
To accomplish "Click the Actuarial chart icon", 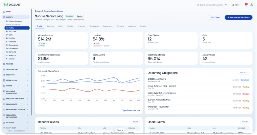I will 4,122.
